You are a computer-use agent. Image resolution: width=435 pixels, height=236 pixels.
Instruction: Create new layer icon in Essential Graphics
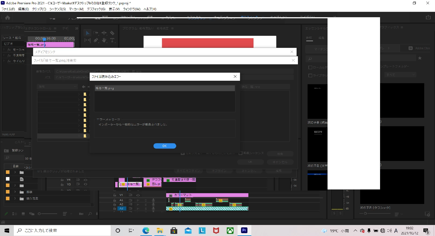click(x=427, y=214)
